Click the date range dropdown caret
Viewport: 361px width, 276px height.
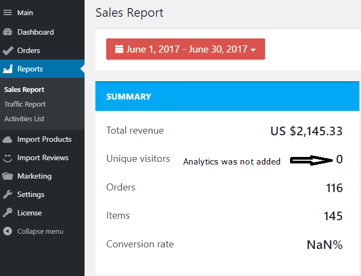tap(253, 50)
